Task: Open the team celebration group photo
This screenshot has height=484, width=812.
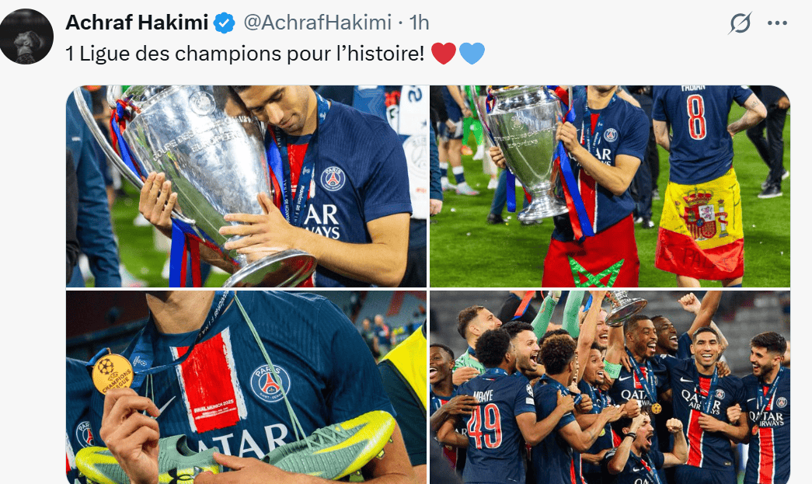Action: (610, 387)
